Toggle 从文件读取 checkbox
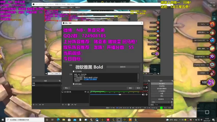The width and height of the screenshot is (217, 122). pos(74,71)
